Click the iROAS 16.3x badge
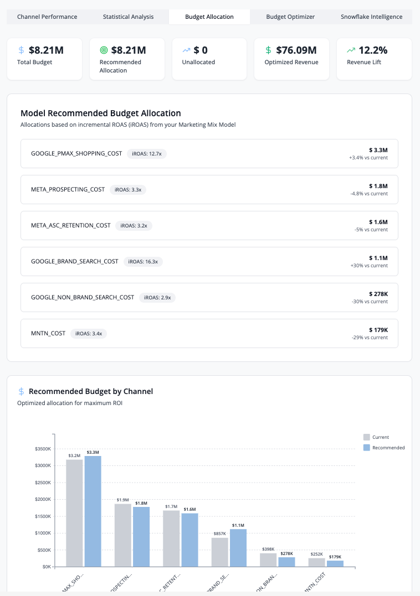The height and width of the screenshot is (596, 420). [143, 261]
